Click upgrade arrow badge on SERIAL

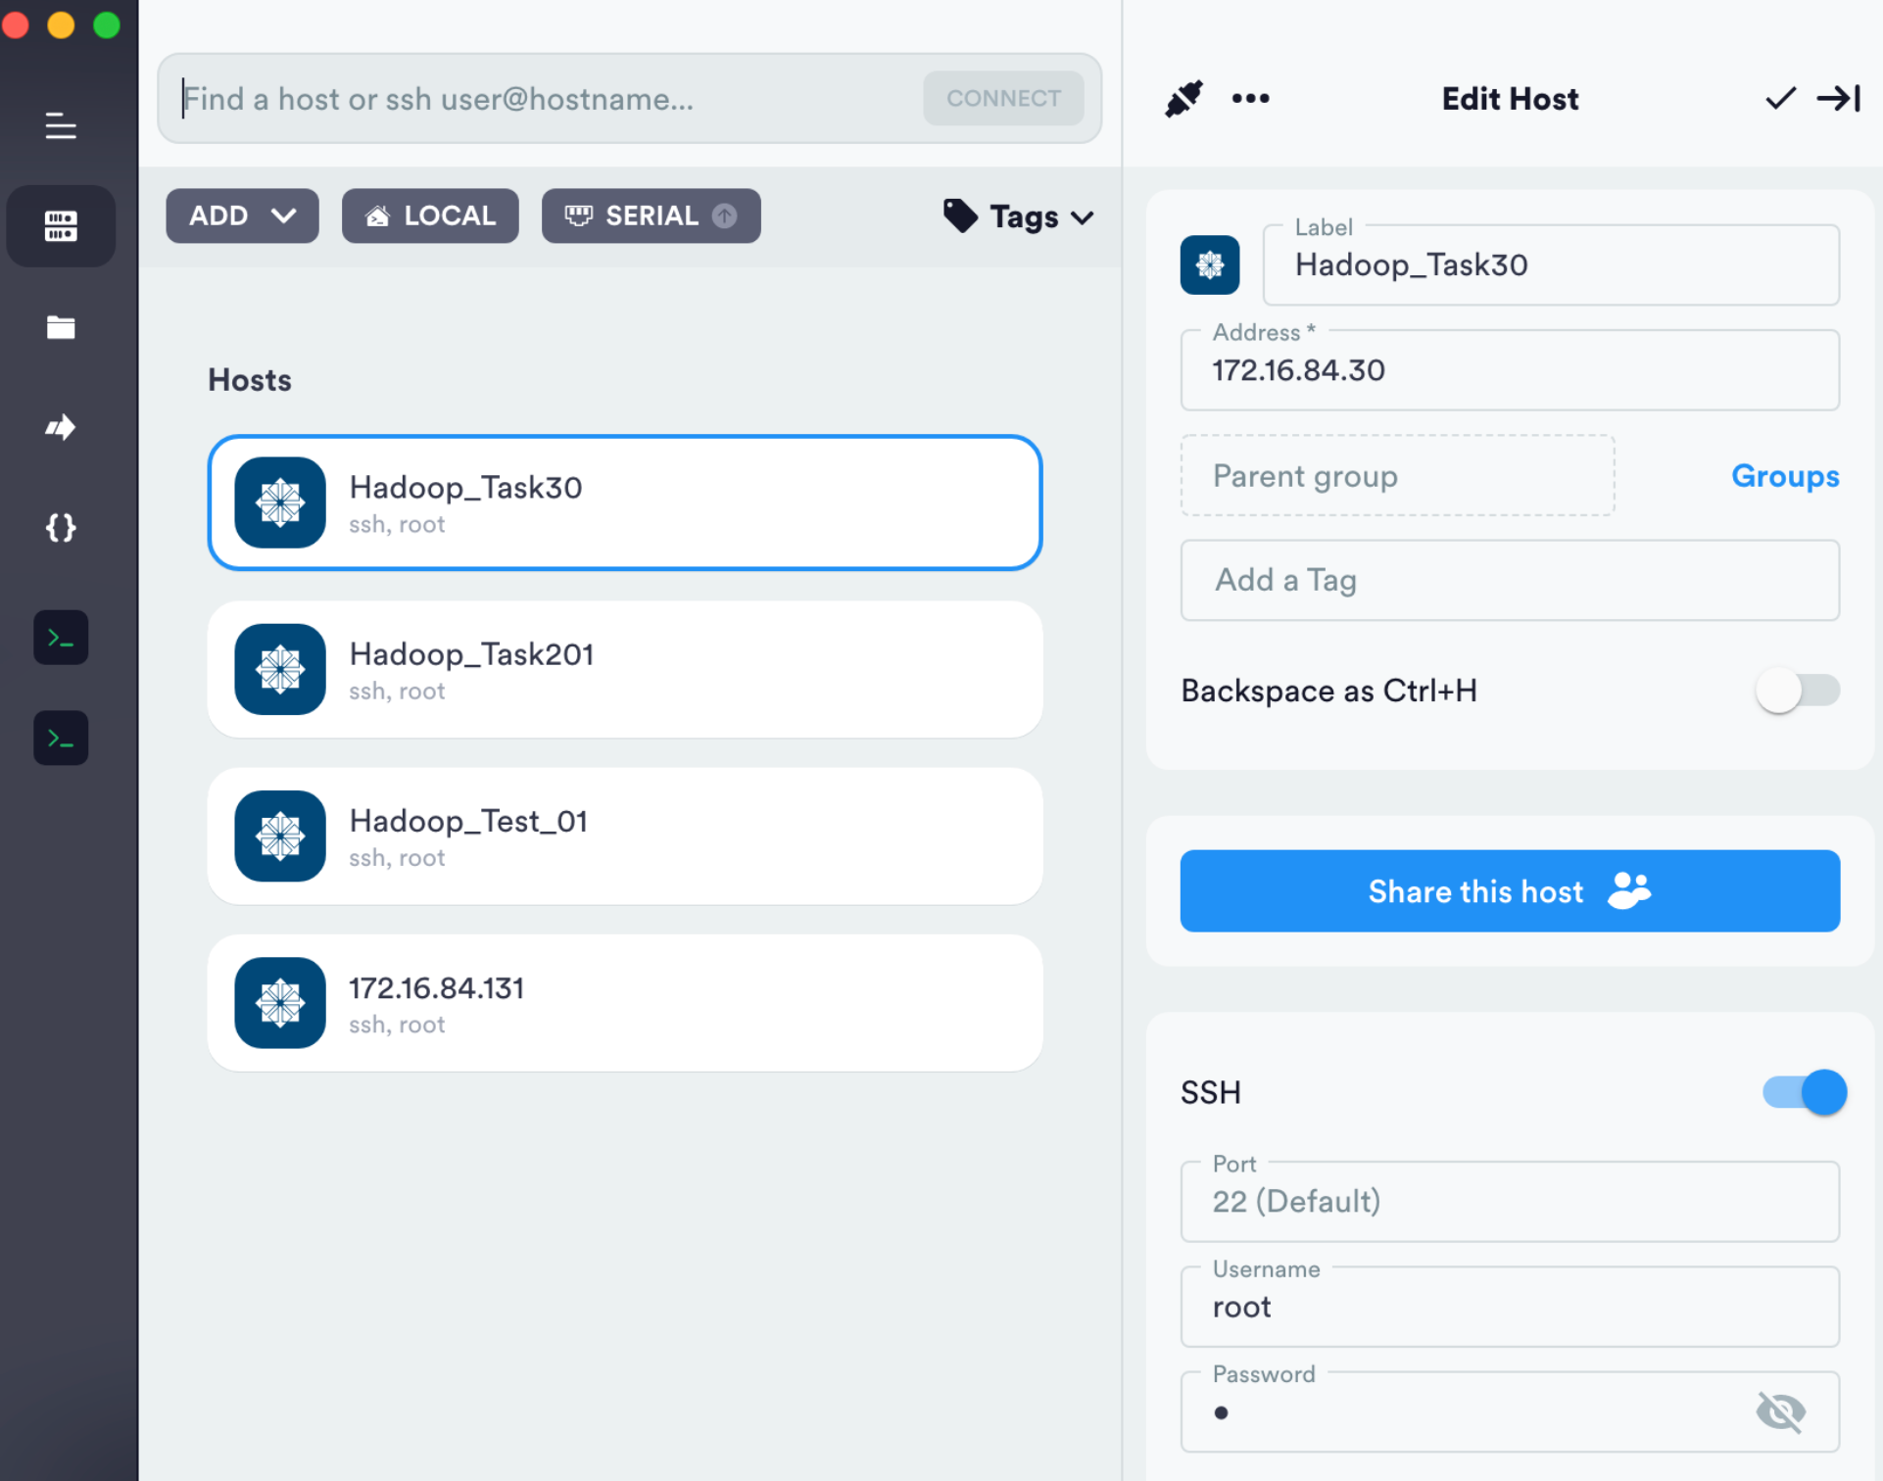click(x=724, y=215)
